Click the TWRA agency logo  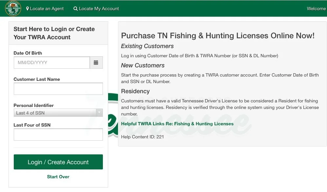click(x=13, y=8)
